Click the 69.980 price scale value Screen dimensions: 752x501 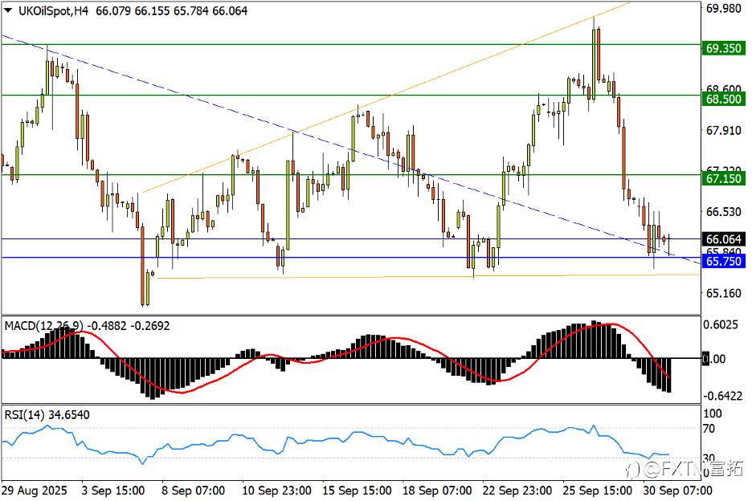tap(724, 8)
